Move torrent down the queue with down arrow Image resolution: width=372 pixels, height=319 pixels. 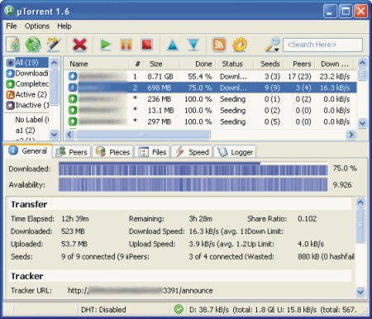[x=193, y=45]
